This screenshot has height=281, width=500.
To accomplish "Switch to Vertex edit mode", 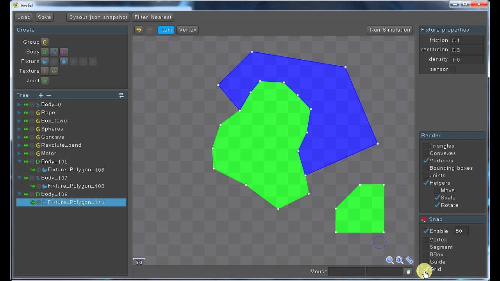I will pos(188,30).
